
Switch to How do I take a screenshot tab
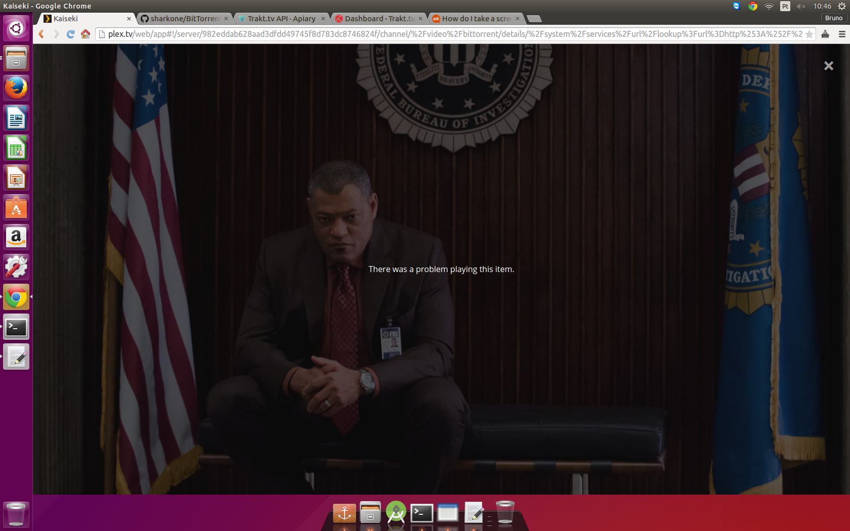pos(476,19)
